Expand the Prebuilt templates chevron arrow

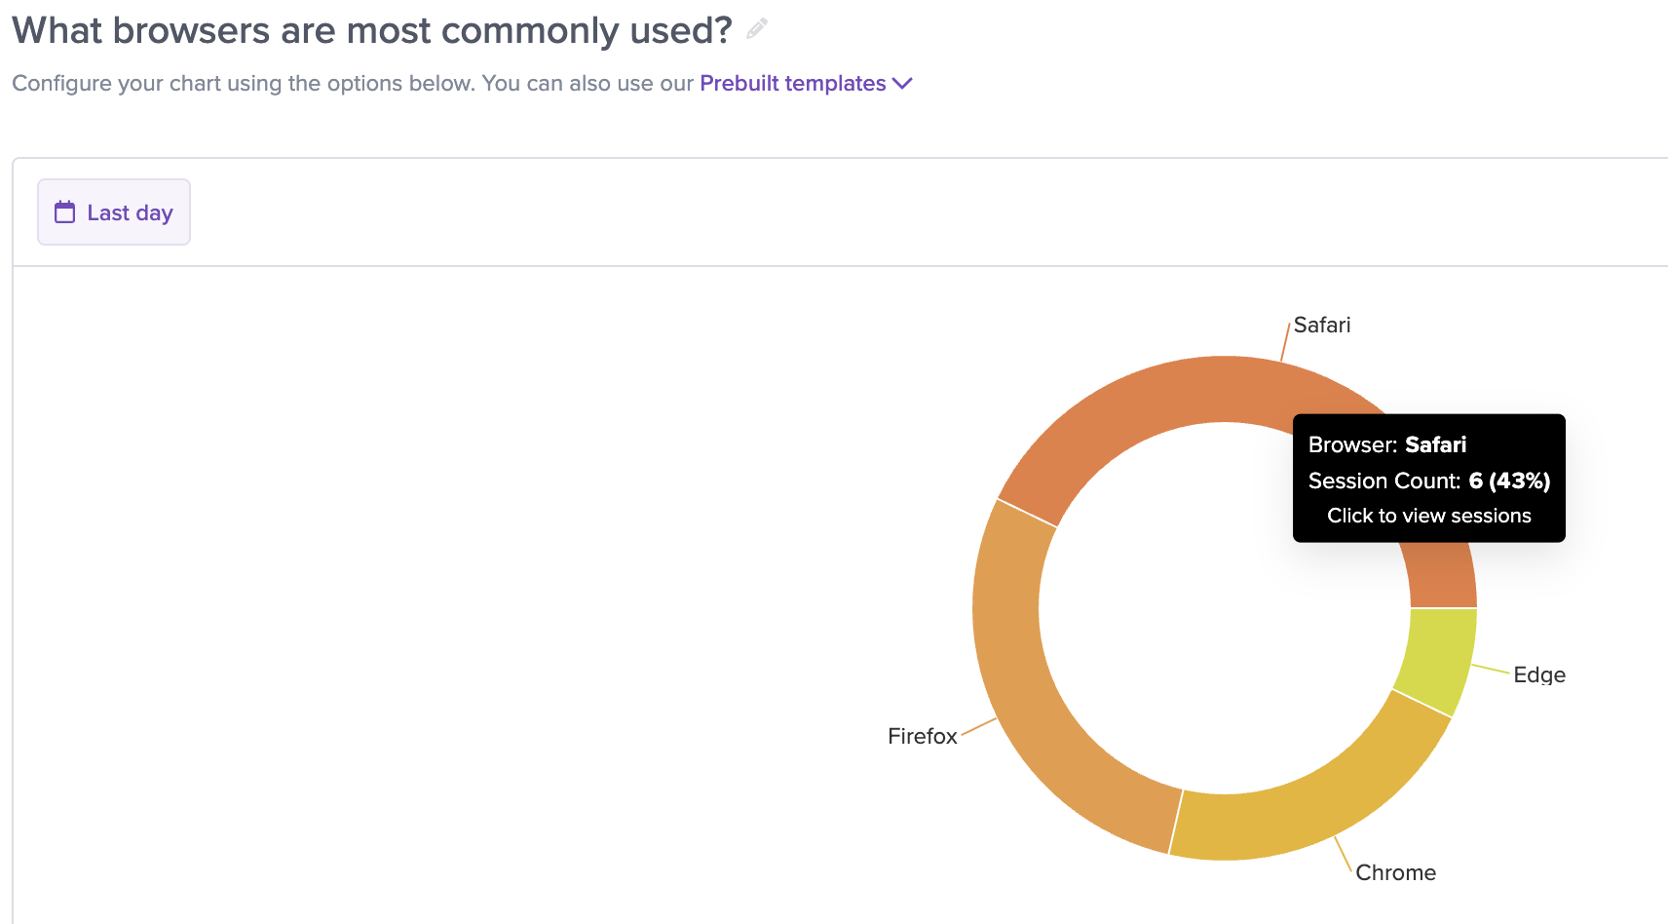(902, 84)
